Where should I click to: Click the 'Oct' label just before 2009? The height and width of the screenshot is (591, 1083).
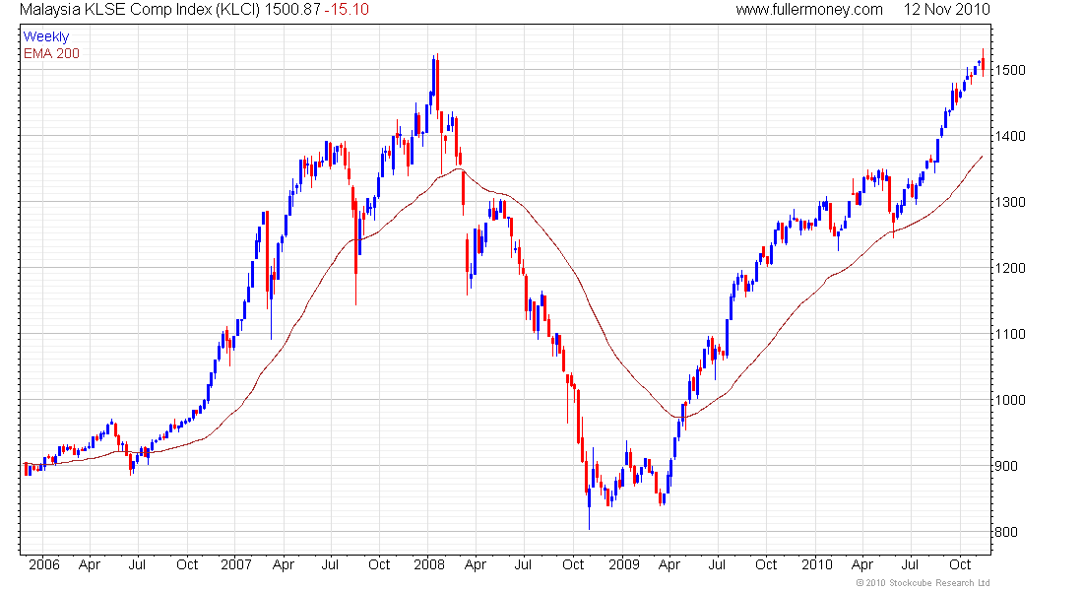tap(573, 564)
